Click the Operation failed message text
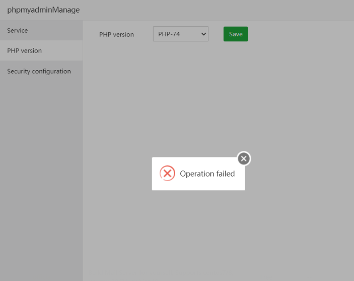Screen dimensions: 354x281 click(207, 174)
